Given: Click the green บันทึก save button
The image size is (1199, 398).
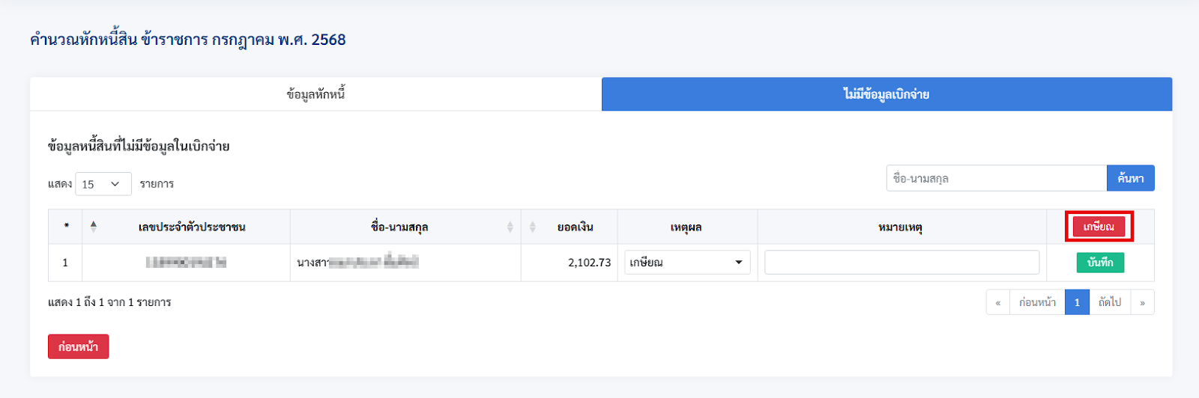Looking at the screenshot, I should coord(1100,263).
